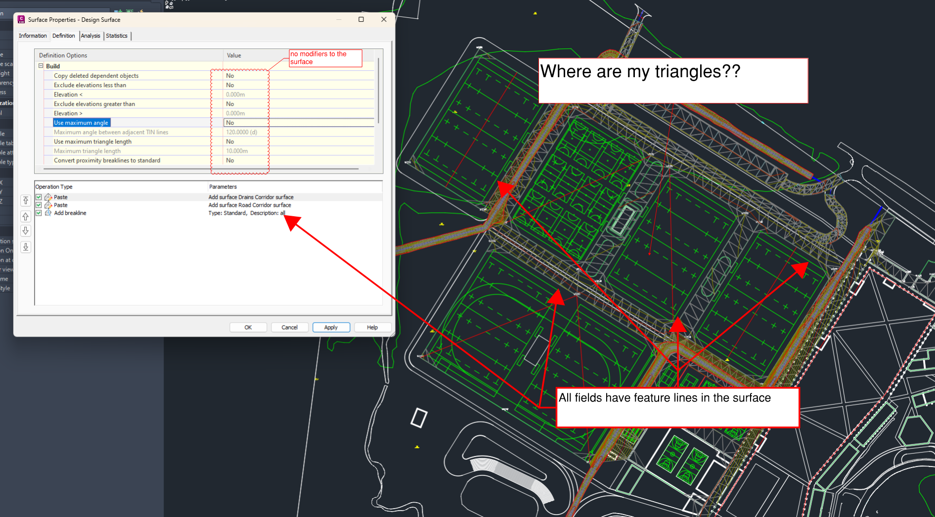Image resolution: width=935 pixels, height=517 pixels.
Task: Click the Civil 3D icon in dialog title bar
Action: [x=21, y=19]
